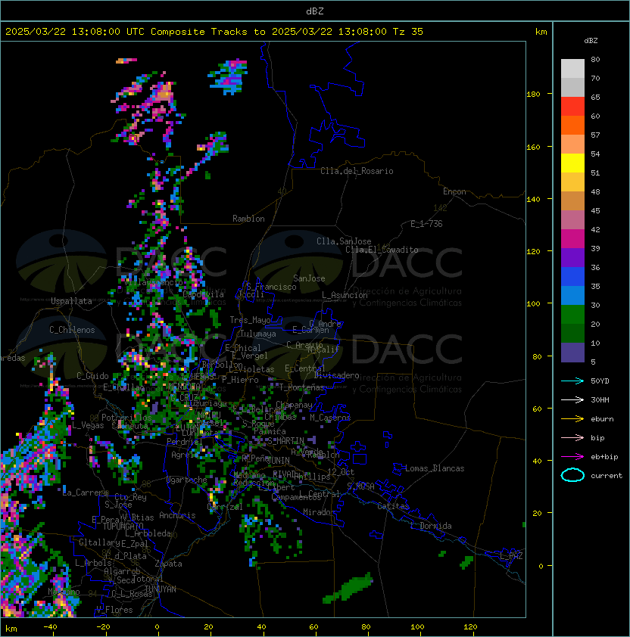Click the Ramblon map label
Viewport: 630px width, 637px height.
coord(248,219)
